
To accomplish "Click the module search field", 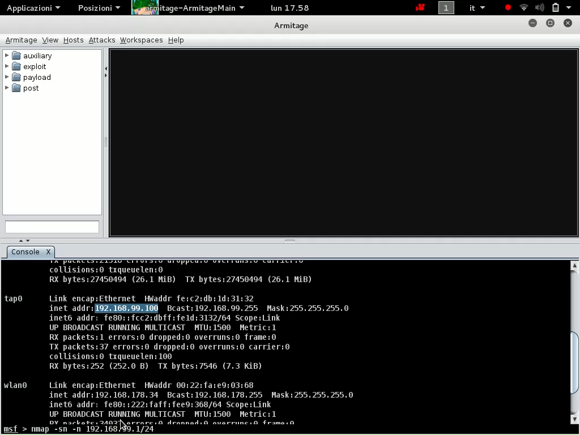I will (x=52, y=227).
